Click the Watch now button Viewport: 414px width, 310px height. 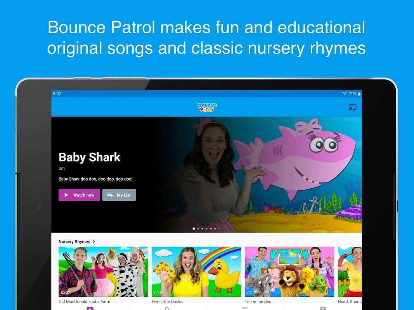click(x=79, y=195)
